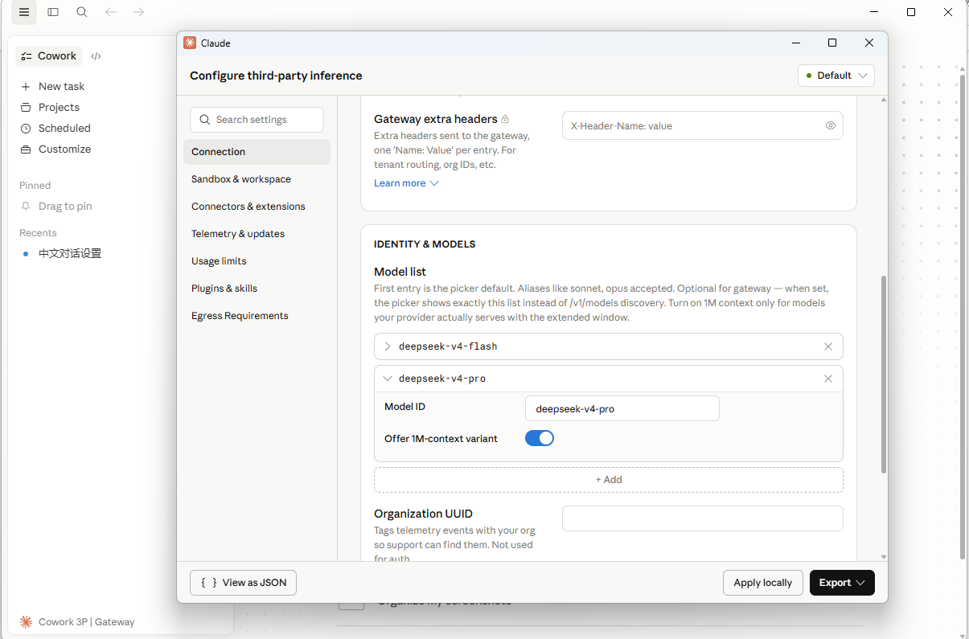
Task: Disable Offer 1M-context variant toggle
Action: click(540, 438)
